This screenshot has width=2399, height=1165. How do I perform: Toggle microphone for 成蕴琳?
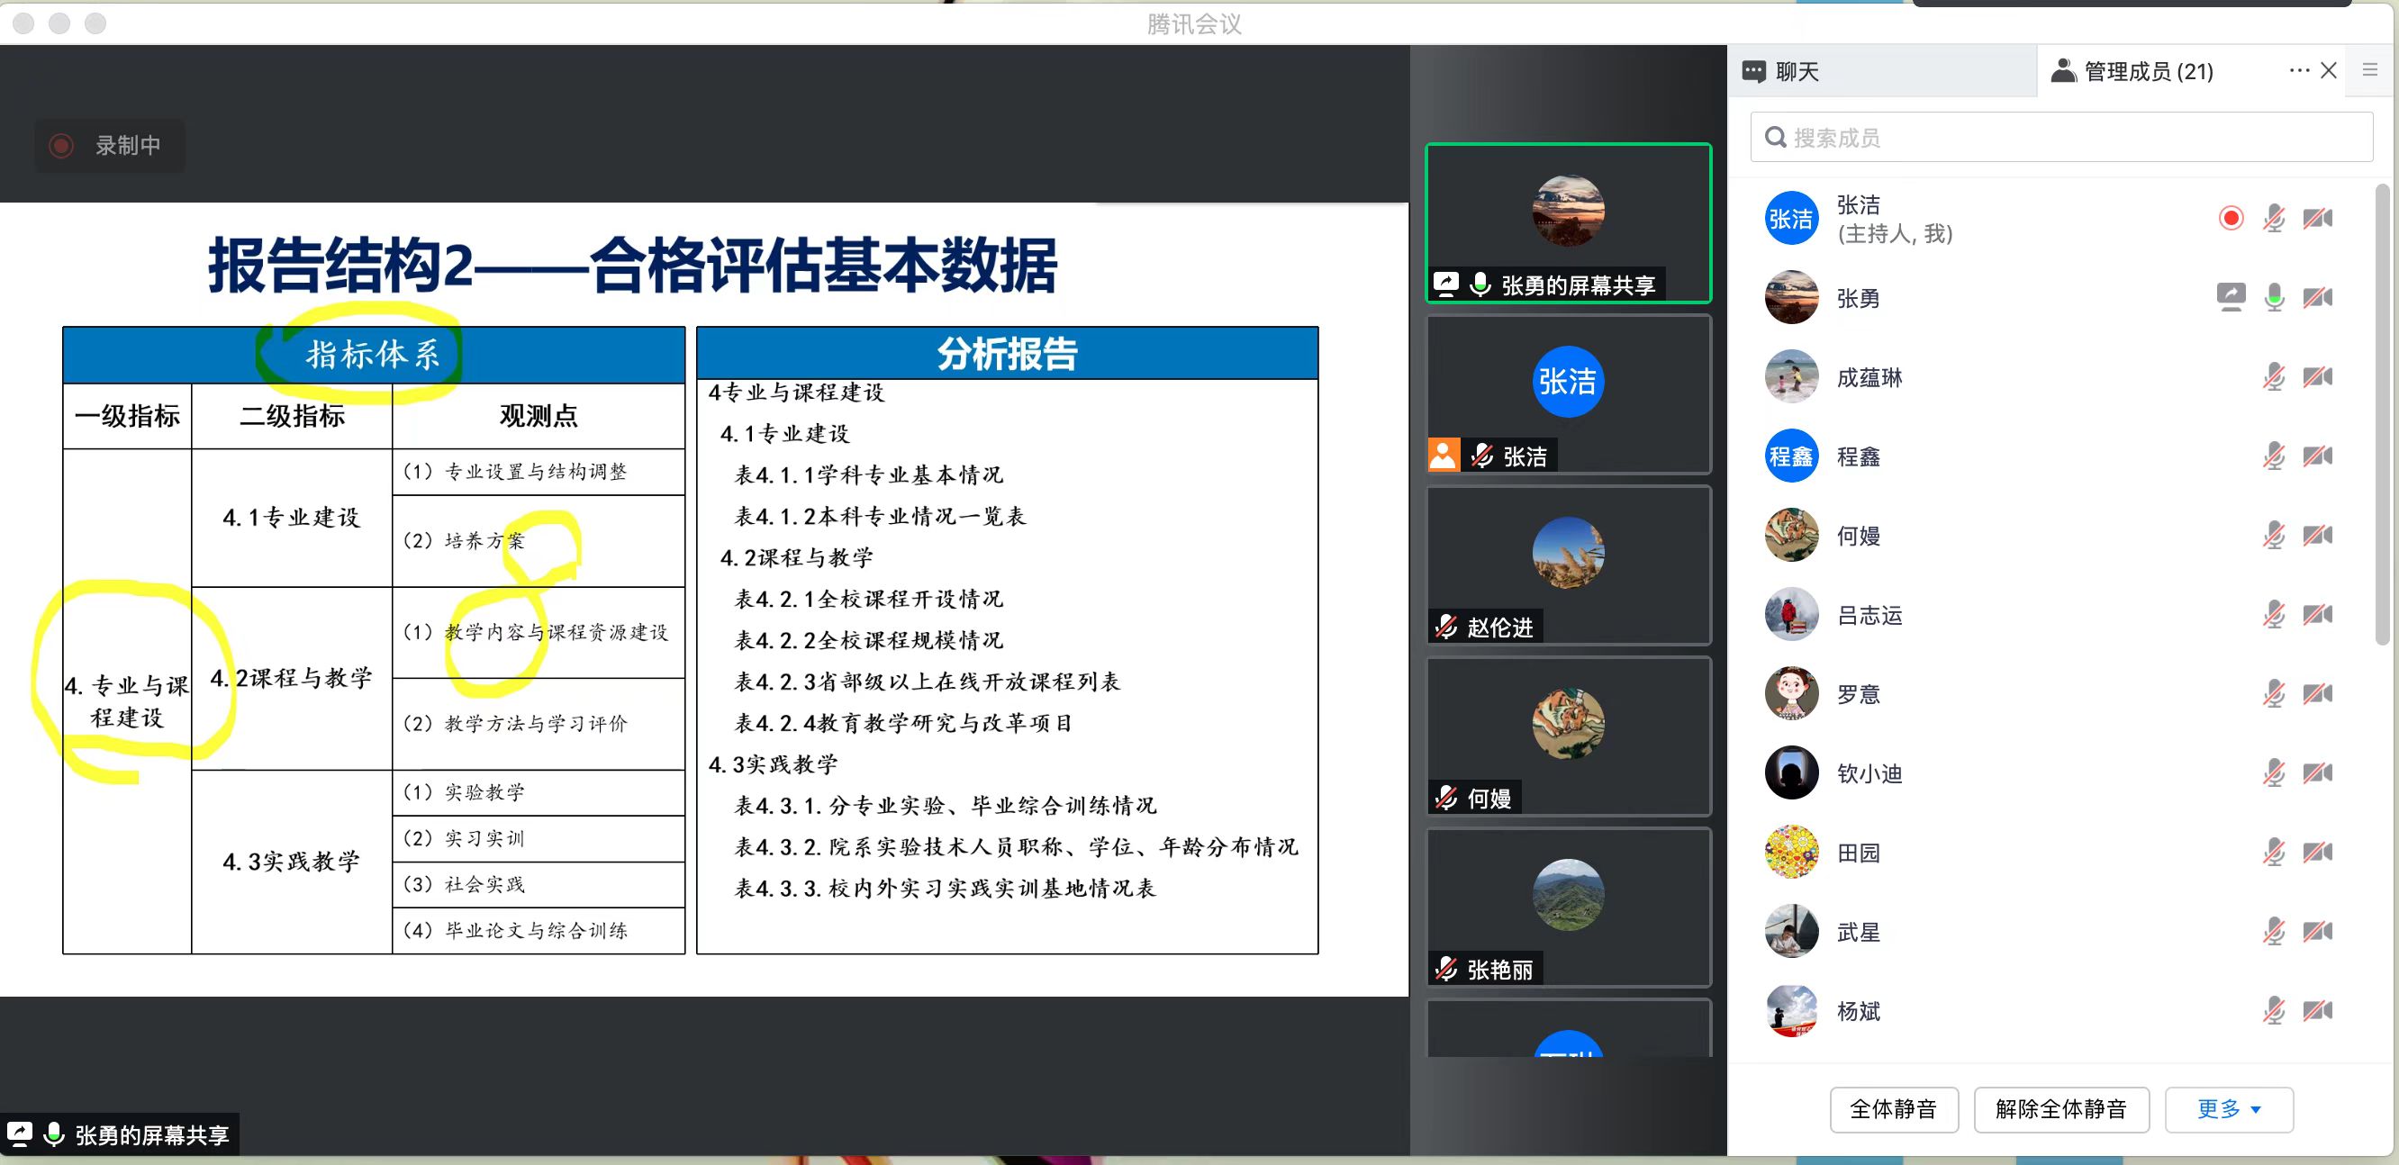[2273, 377]
